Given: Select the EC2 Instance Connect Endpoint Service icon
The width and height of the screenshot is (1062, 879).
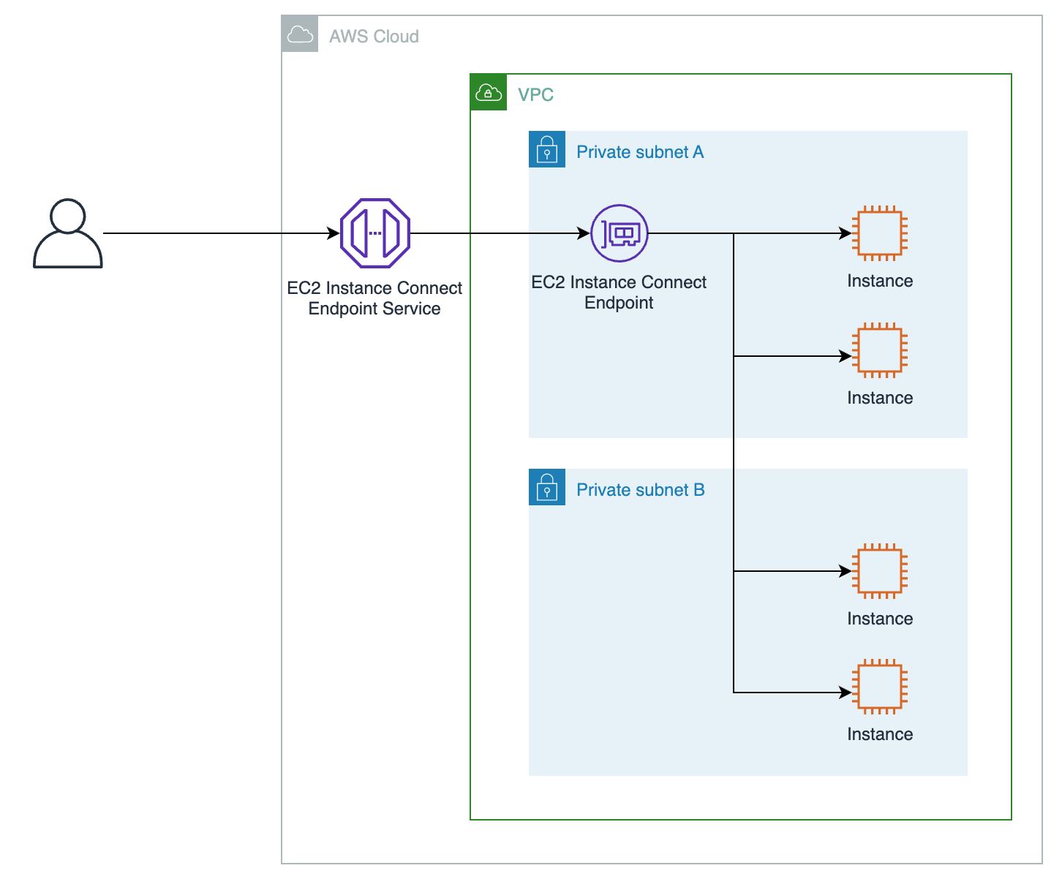Looking at the screenshot, I should point(374,234).
